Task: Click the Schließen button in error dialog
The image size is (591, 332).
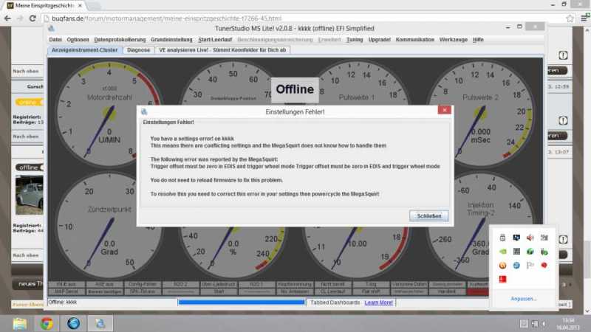Action: [428, 215]
